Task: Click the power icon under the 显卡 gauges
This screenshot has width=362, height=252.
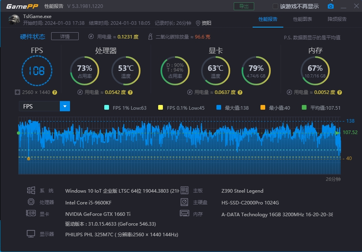Action: 190,92
